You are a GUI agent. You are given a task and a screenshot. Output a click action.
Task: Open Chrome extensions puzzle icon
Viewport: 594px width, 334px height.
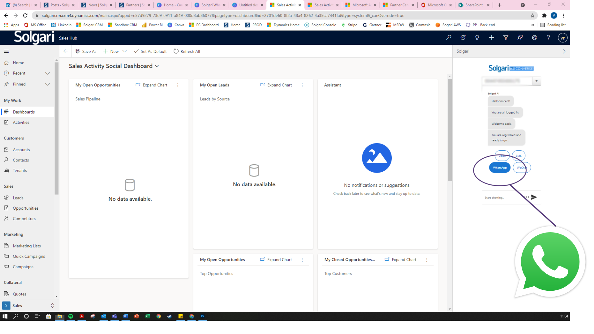pos(544,15)
